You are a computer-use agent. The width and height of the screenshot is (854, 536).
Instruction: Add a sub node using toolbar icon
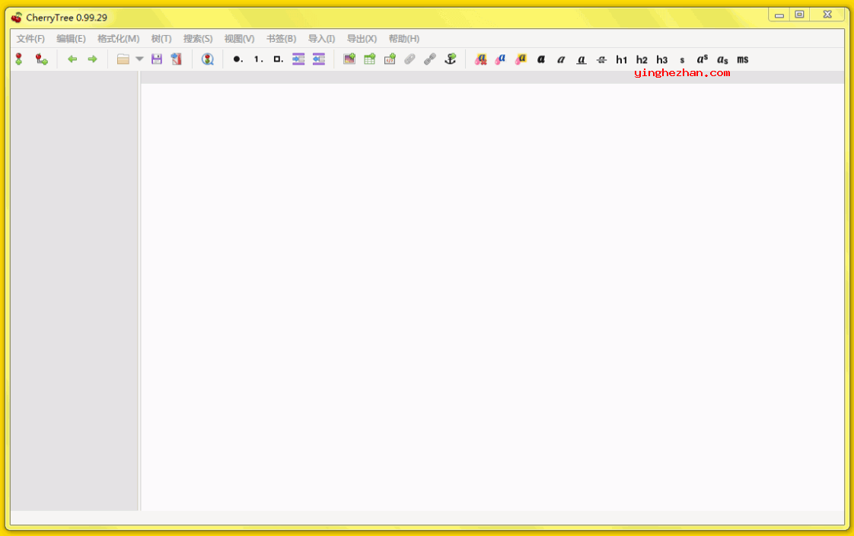tap(41, 59)
